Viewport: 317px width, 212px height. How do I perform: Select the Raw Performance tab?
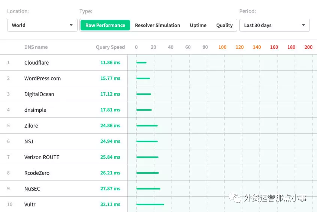click(x=105, y=25)
